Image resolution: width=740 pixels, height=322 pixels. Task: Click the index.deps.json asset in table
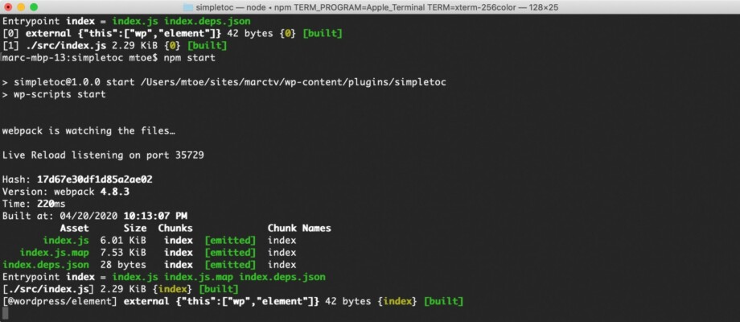tap(45, 264)
